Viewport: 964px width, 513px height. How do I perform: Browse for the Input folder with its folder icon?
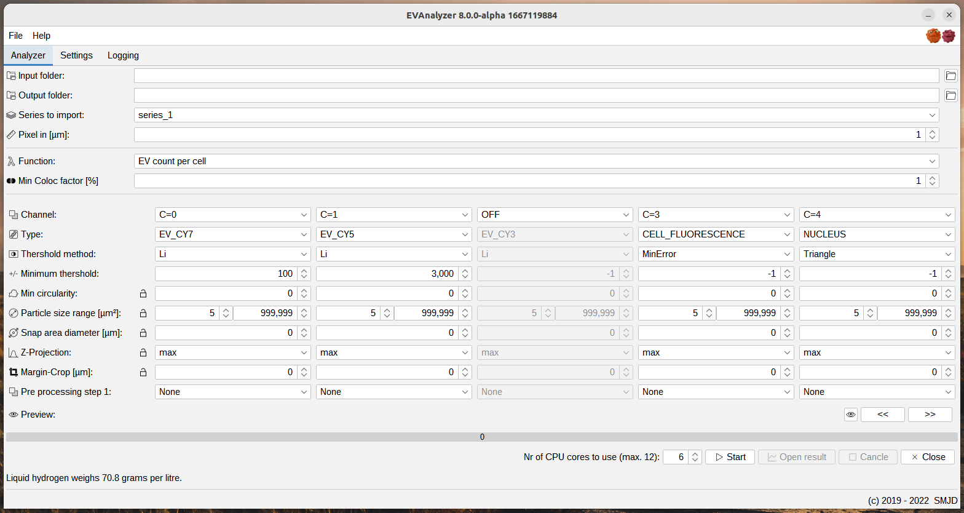tap(950, 76)
